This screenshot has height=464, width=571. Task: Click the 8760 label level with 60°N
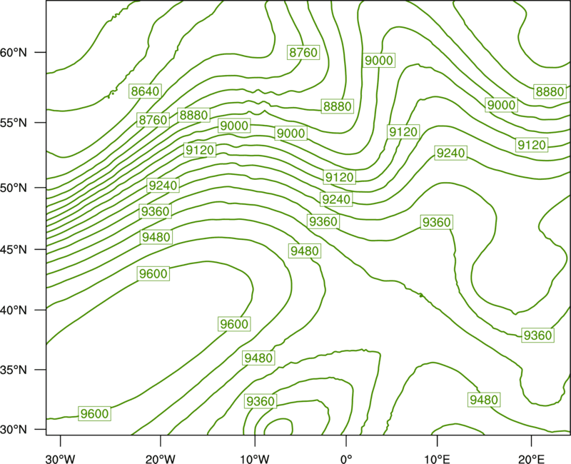click(303, 52)
